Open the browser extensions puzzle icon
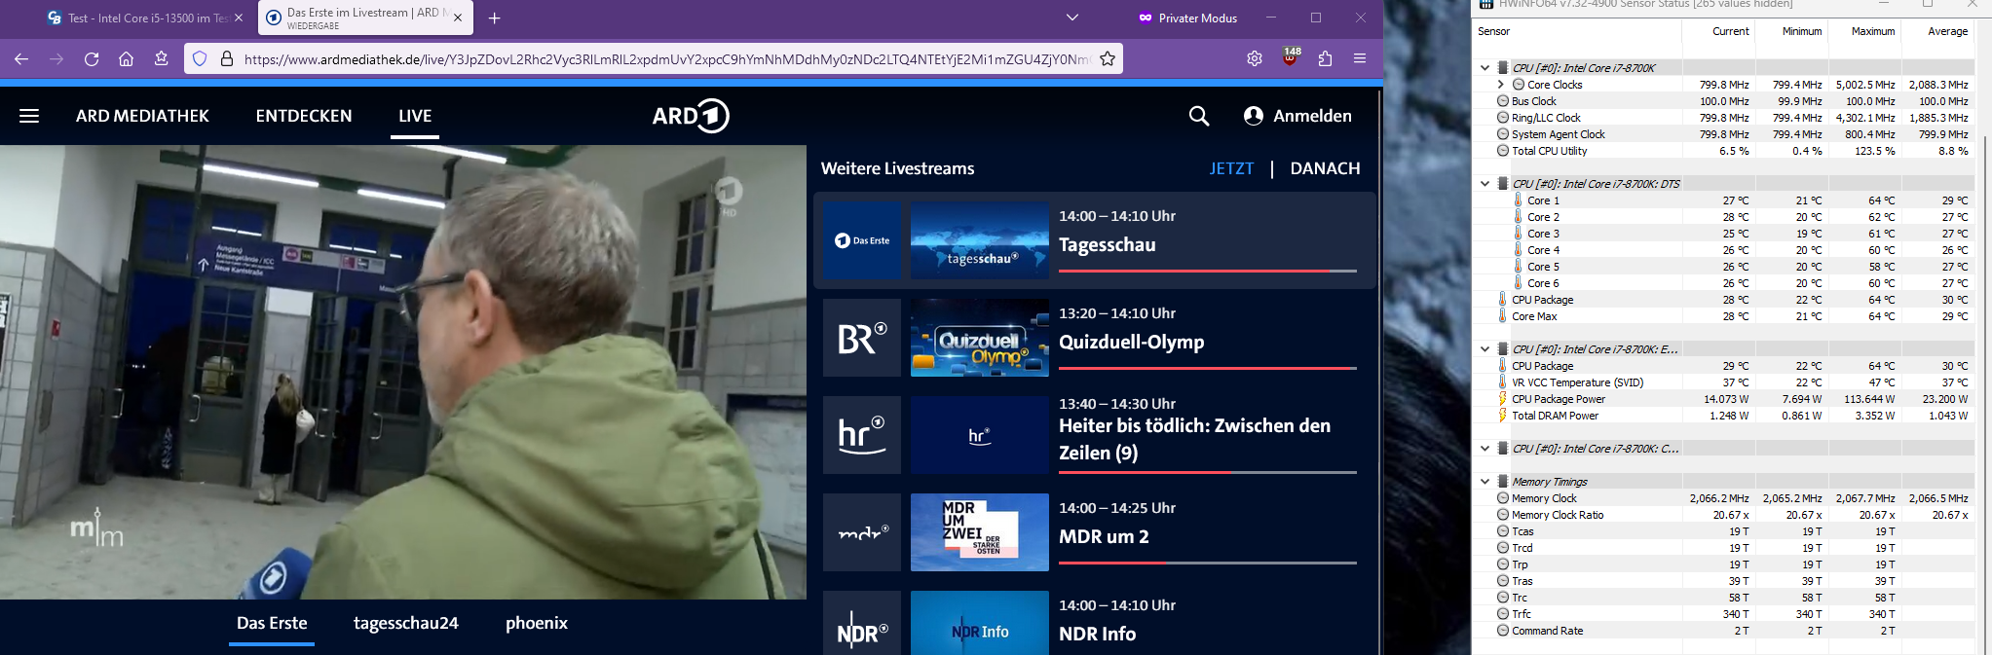The height and width of the screenshot is (655, 1992). click(x=1325, y=58)
